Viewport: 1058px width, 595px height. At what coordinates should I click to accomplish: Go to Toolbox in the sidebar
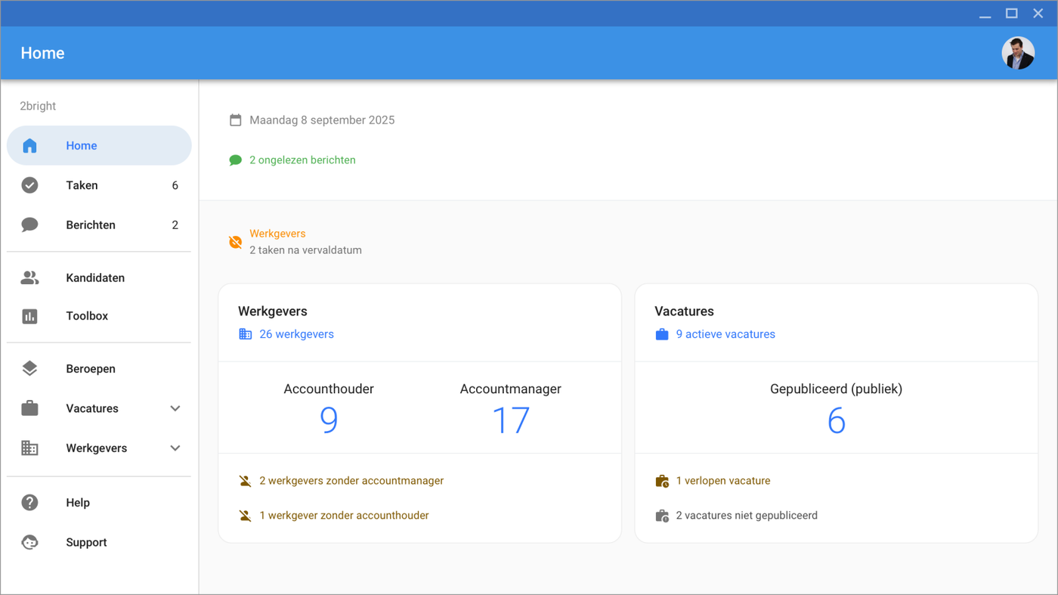87,316
